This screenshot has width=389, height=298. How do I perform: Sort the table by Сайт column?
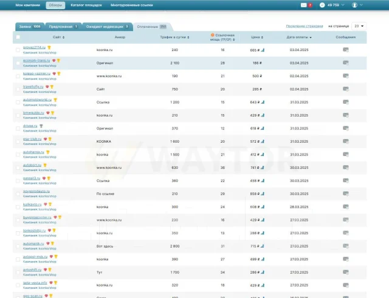58,37
